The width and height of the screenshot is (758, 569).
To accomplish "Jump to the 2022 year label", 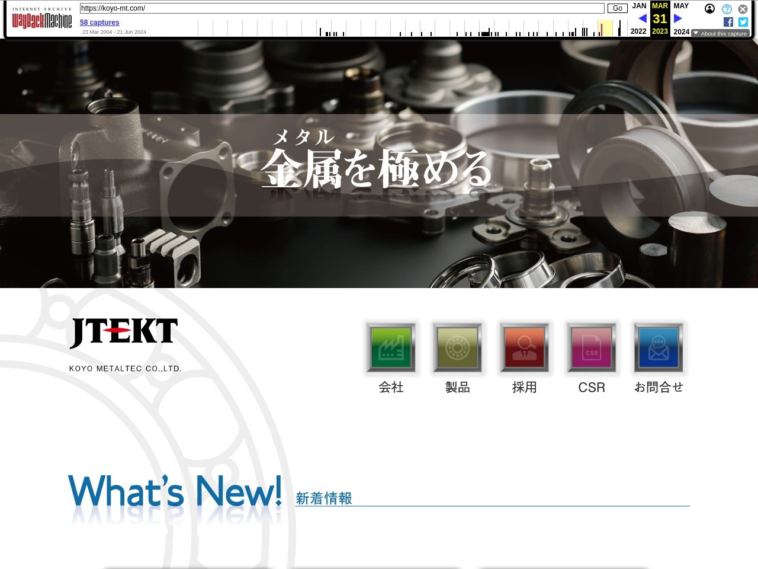I will pyautogui.click(x=638, y=31).
